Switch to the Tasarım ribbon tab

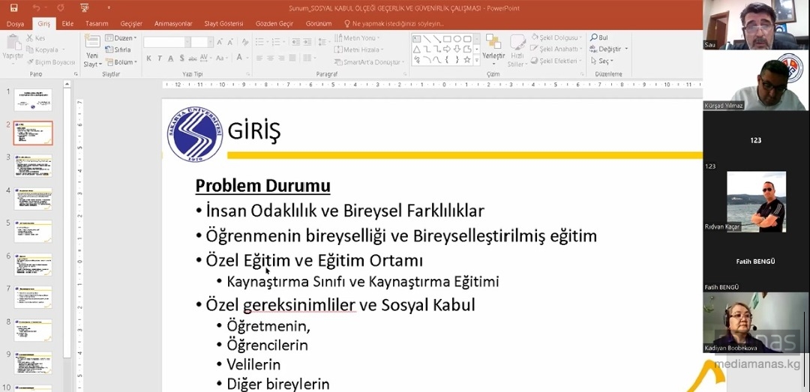(x=97, y=24)
